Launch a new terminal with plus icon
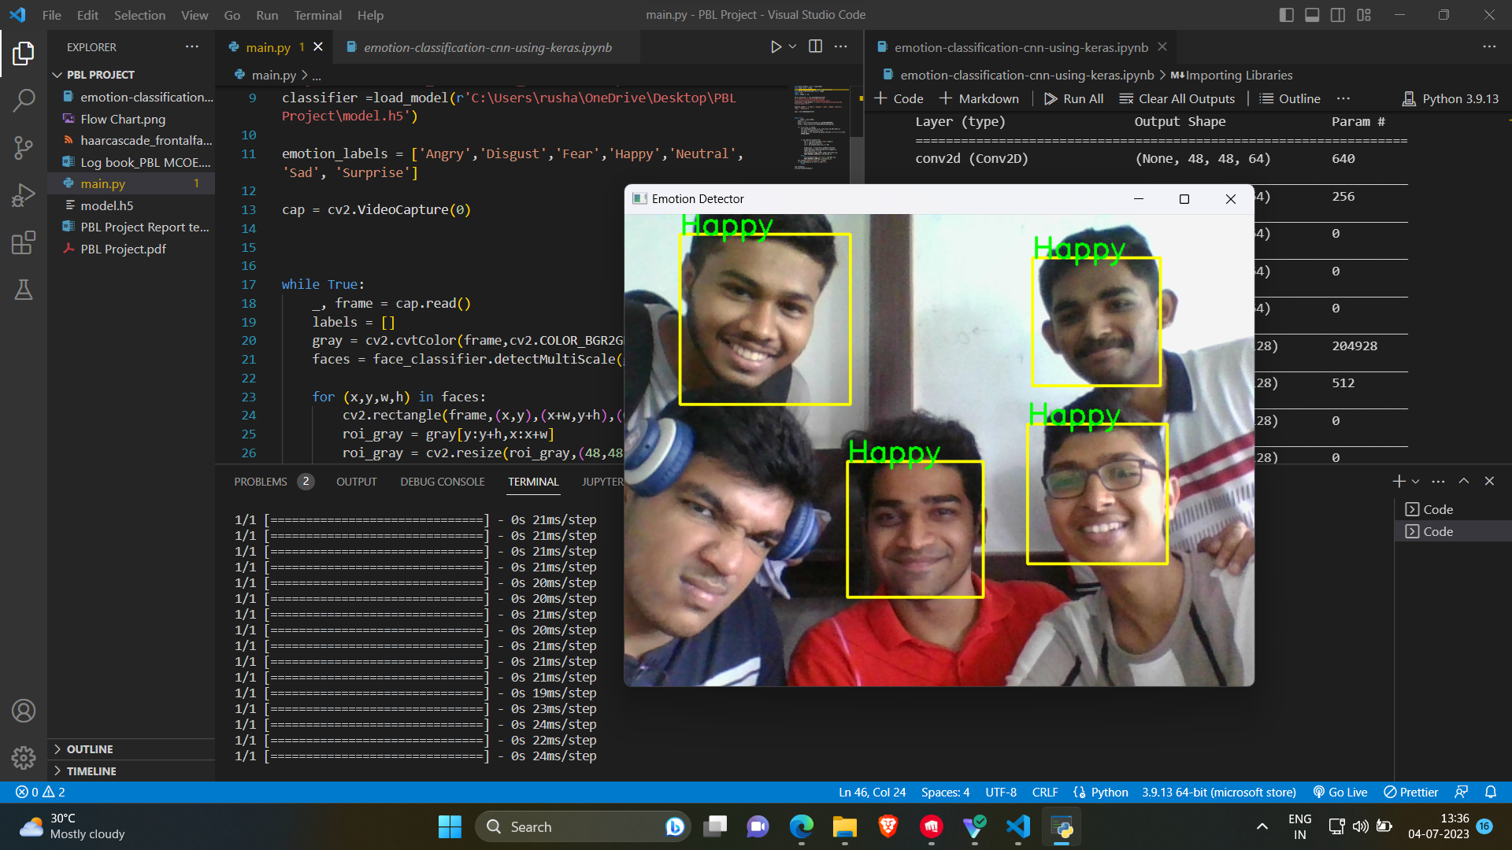Image resolution: width=1512 pixels, height=850 pixels. 1399,481
